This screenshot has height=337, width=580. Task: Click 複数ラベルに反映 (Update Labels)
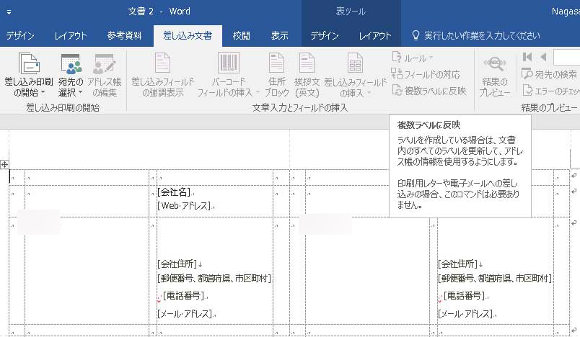point(429,91)
